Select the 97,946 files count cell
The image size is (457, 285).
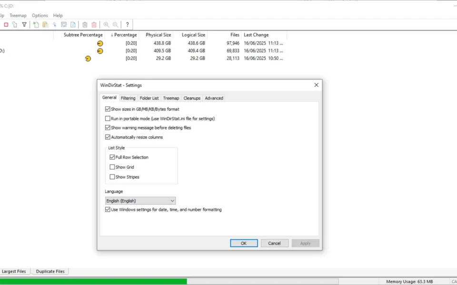coord(233,43)
